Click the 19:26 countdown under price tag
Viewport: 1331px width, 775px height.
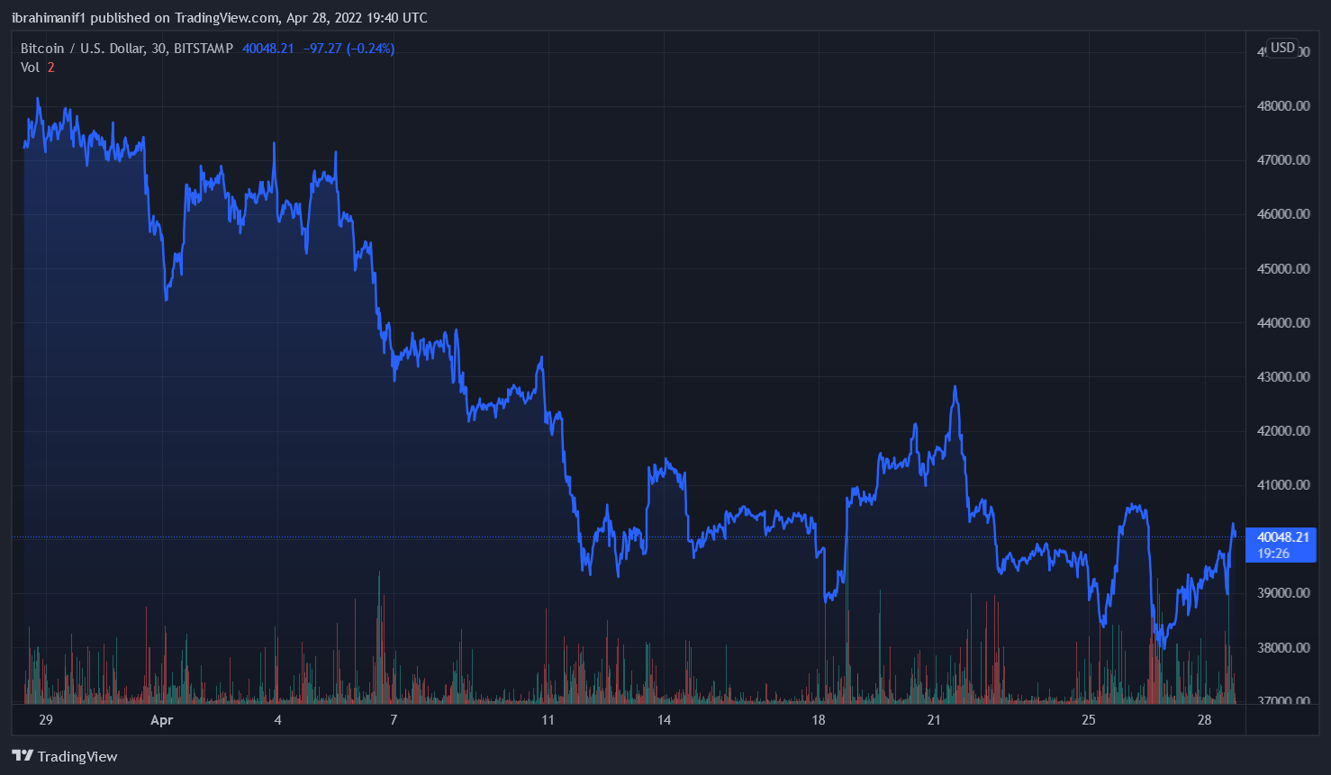tap(1273, 554)
